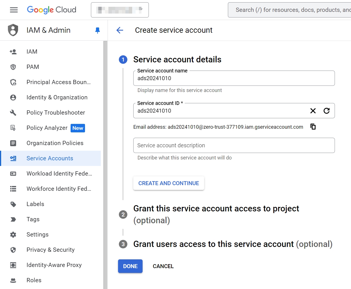Click the Service account description field
This screenshot has height=289, width=351.
pyautogui.click(x=234, y=145)
